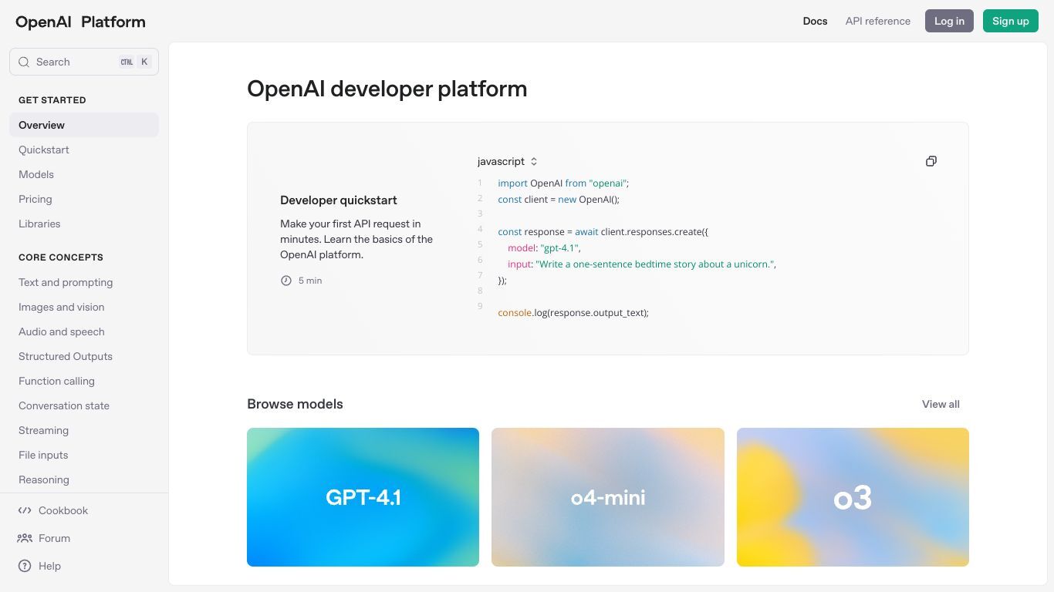Click the search magnifier icon
Screen dimensions: 1054x592
tap(24, 62)
